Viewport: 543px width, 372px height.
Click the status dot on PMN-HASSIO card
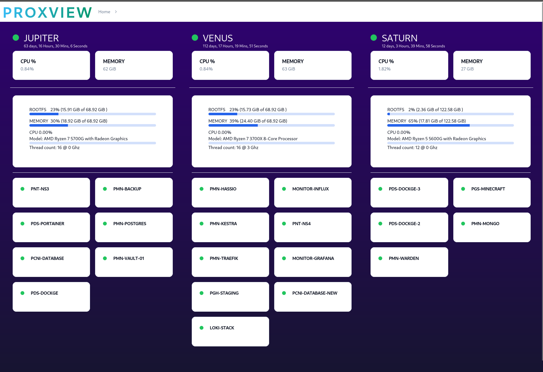point(202,189)
